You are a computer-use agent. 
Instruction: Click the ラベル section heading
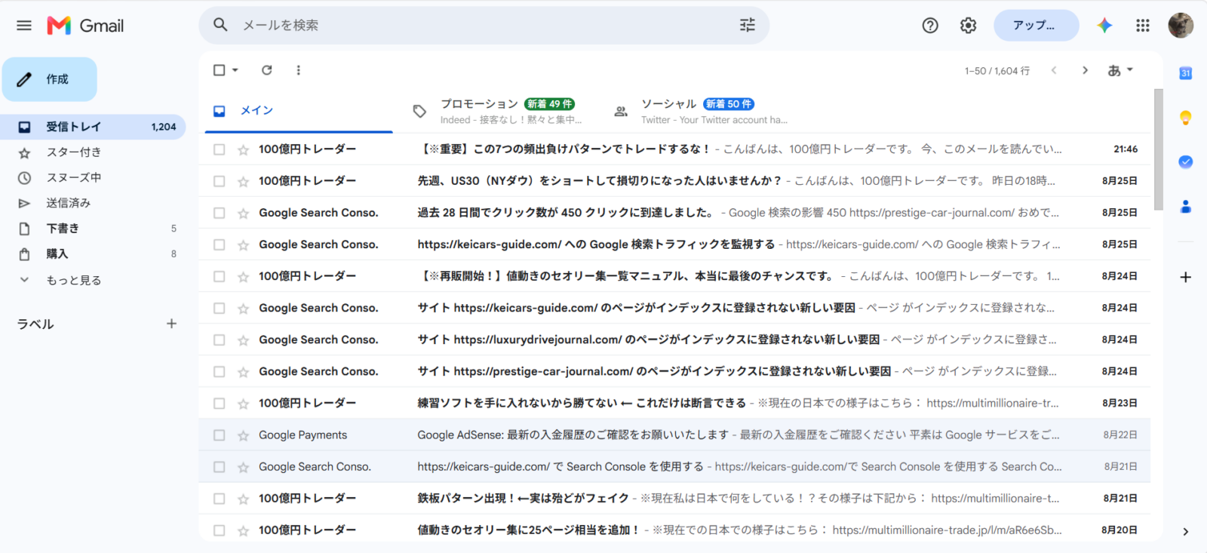35,324
